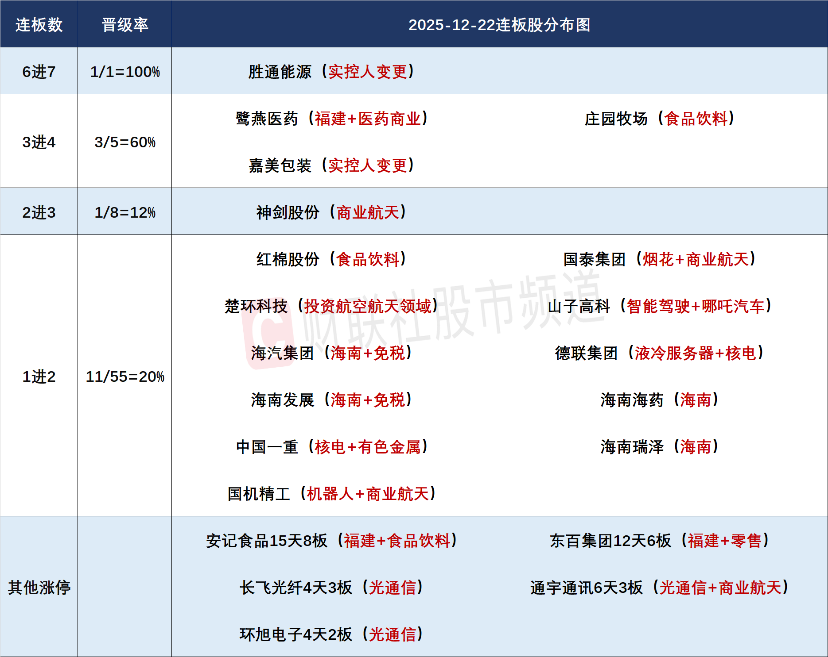
Task: Select the '德联集团（液冷服务器+核电）' entry
Action: 660,353
